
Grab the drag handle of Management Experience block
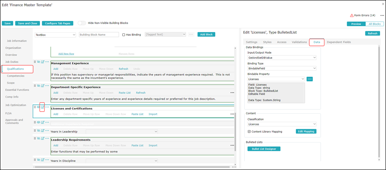[x=35, y=62]
